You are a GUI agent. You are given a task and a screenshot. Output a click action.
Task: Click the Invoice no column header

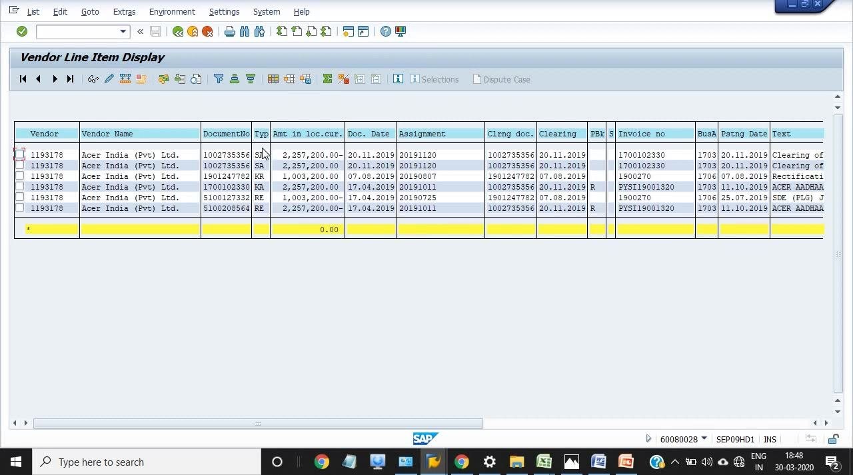[655, 134]
